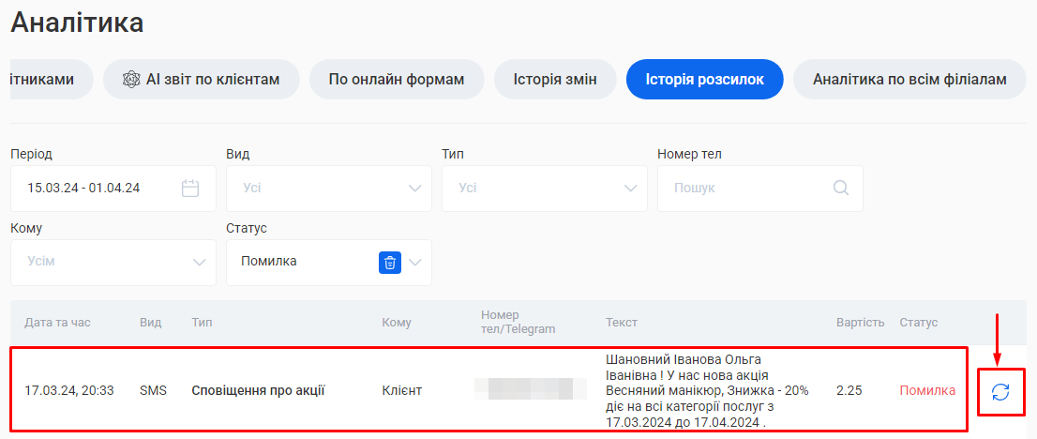Open the calendar icon in Період field
The image size is (1037, 439).
pyautogui.click(x=190, y=188)
